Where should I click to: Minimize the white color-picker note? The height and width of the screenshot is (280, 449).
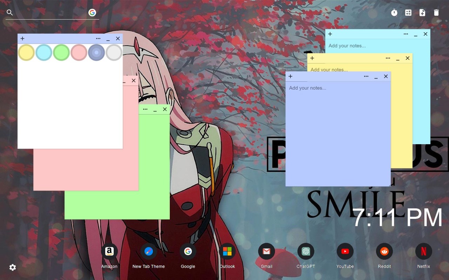pyautogui.click(x=108, y=39)
